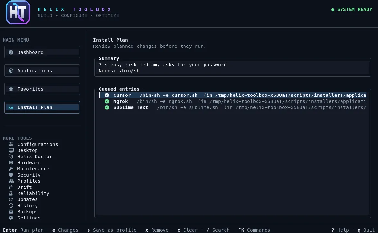This screenshot has height=233, width=378.
Task: Click the Helix Toolbox HT logo
Action: tap(18, 12)
